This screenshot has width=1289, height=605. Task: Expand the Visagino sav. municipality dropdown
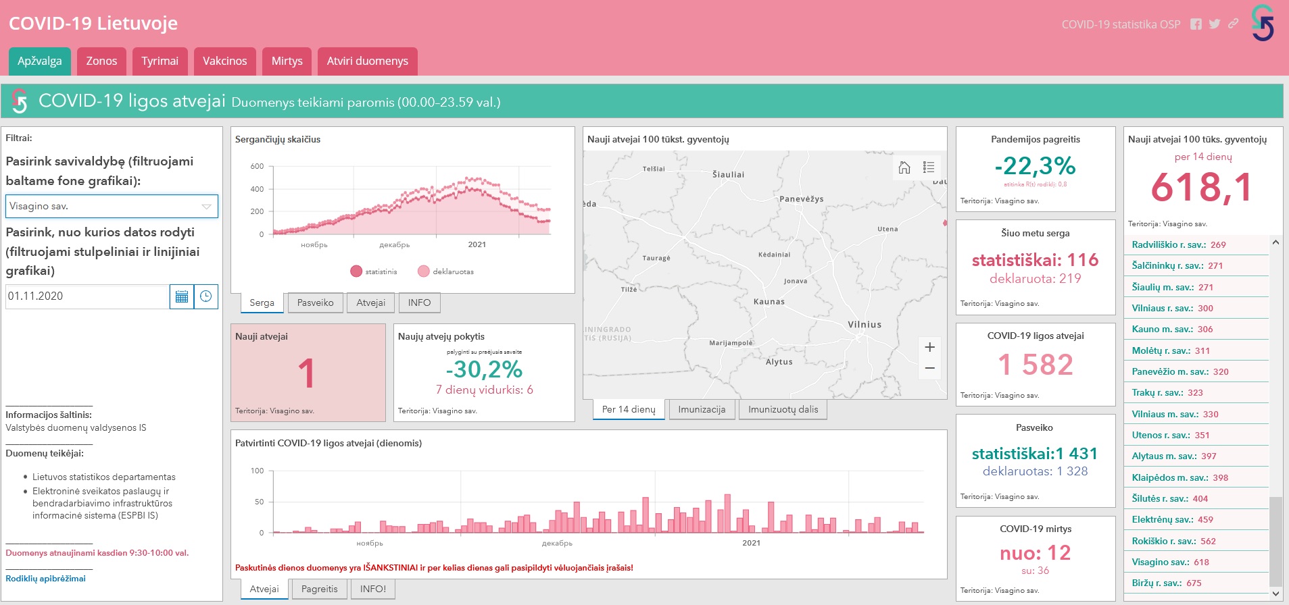(206, 207)
